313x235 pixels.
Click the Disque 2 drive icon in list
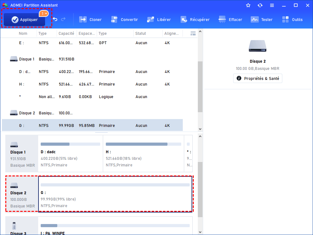[14, 113]
